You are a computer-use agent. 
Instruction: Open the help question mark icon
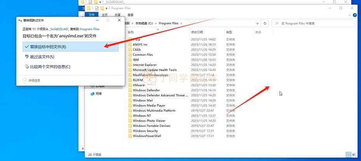(355, 15)
